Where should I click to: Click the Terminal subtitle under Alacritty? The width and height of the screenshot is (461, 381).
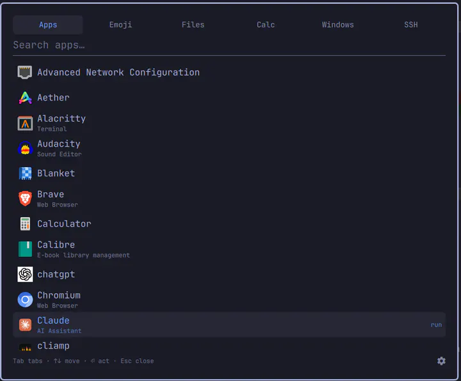pyautogui.click(x=52, y=129)
